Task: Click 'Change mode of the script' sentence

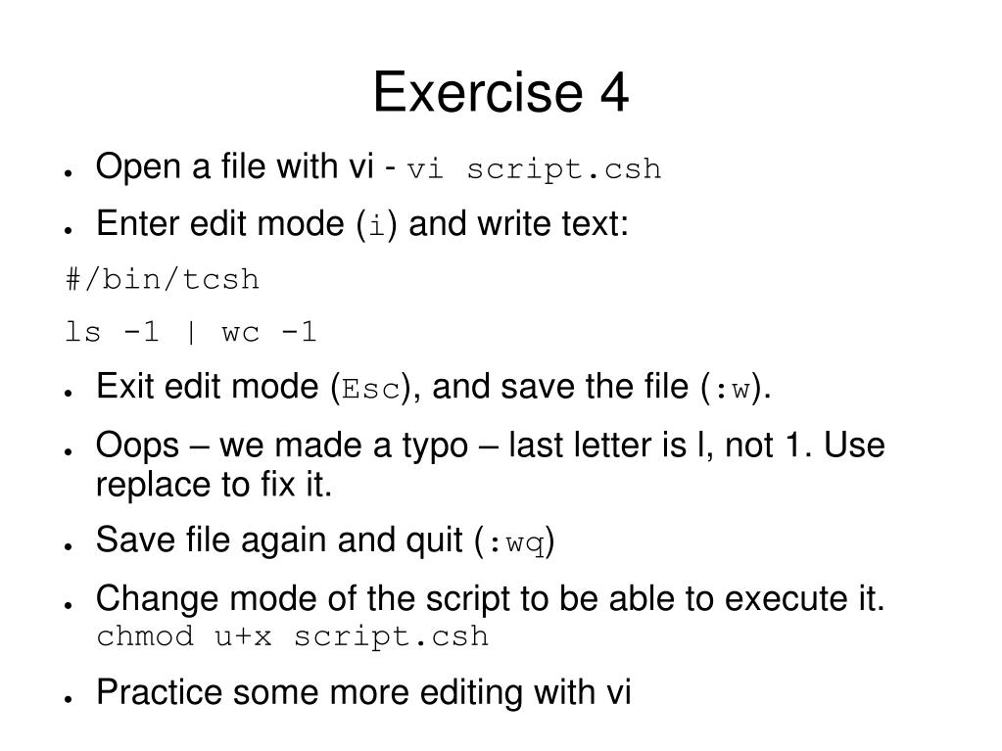Action: [490, 599]
